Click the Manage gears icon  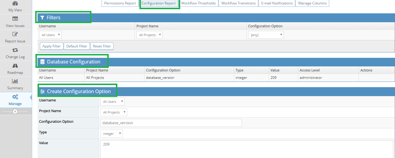click(x=15, y=97)
